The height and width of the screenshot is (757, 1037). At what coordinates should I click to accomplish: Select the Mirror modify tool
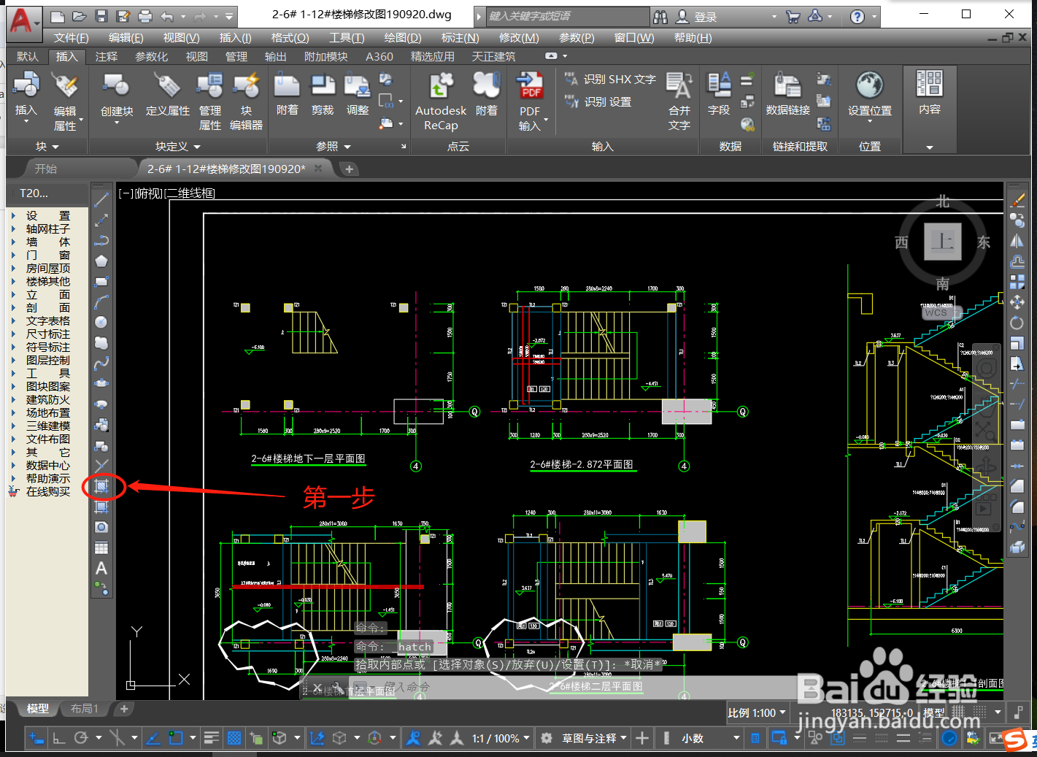click(1017, 240)
